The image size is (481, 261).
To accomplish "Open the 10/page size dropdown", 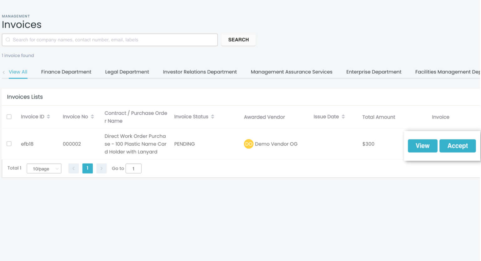I will pyautogui.click(x=44, y=168).
